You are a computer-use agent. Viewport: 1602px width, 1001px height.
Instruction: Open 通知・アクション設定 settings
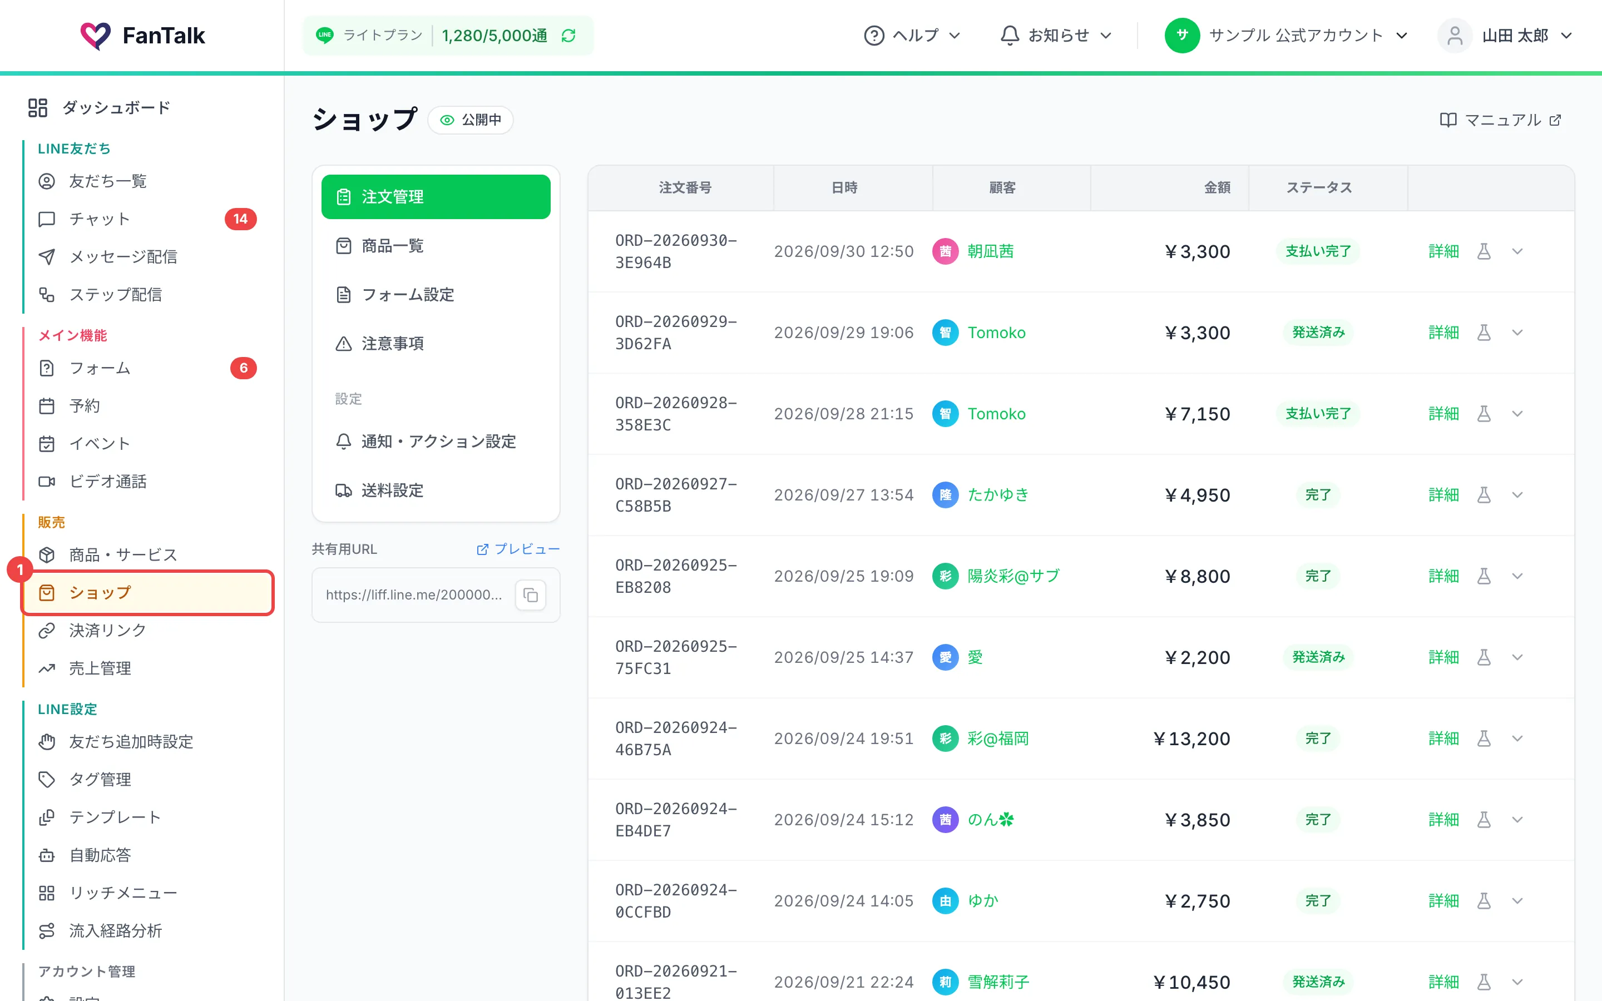click(x=436, y=442)
